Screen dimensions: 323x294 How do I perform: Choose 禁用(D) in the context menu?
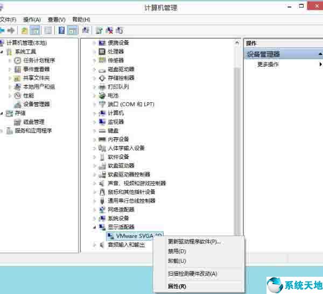pyautogui.click(x=177, y=251)
